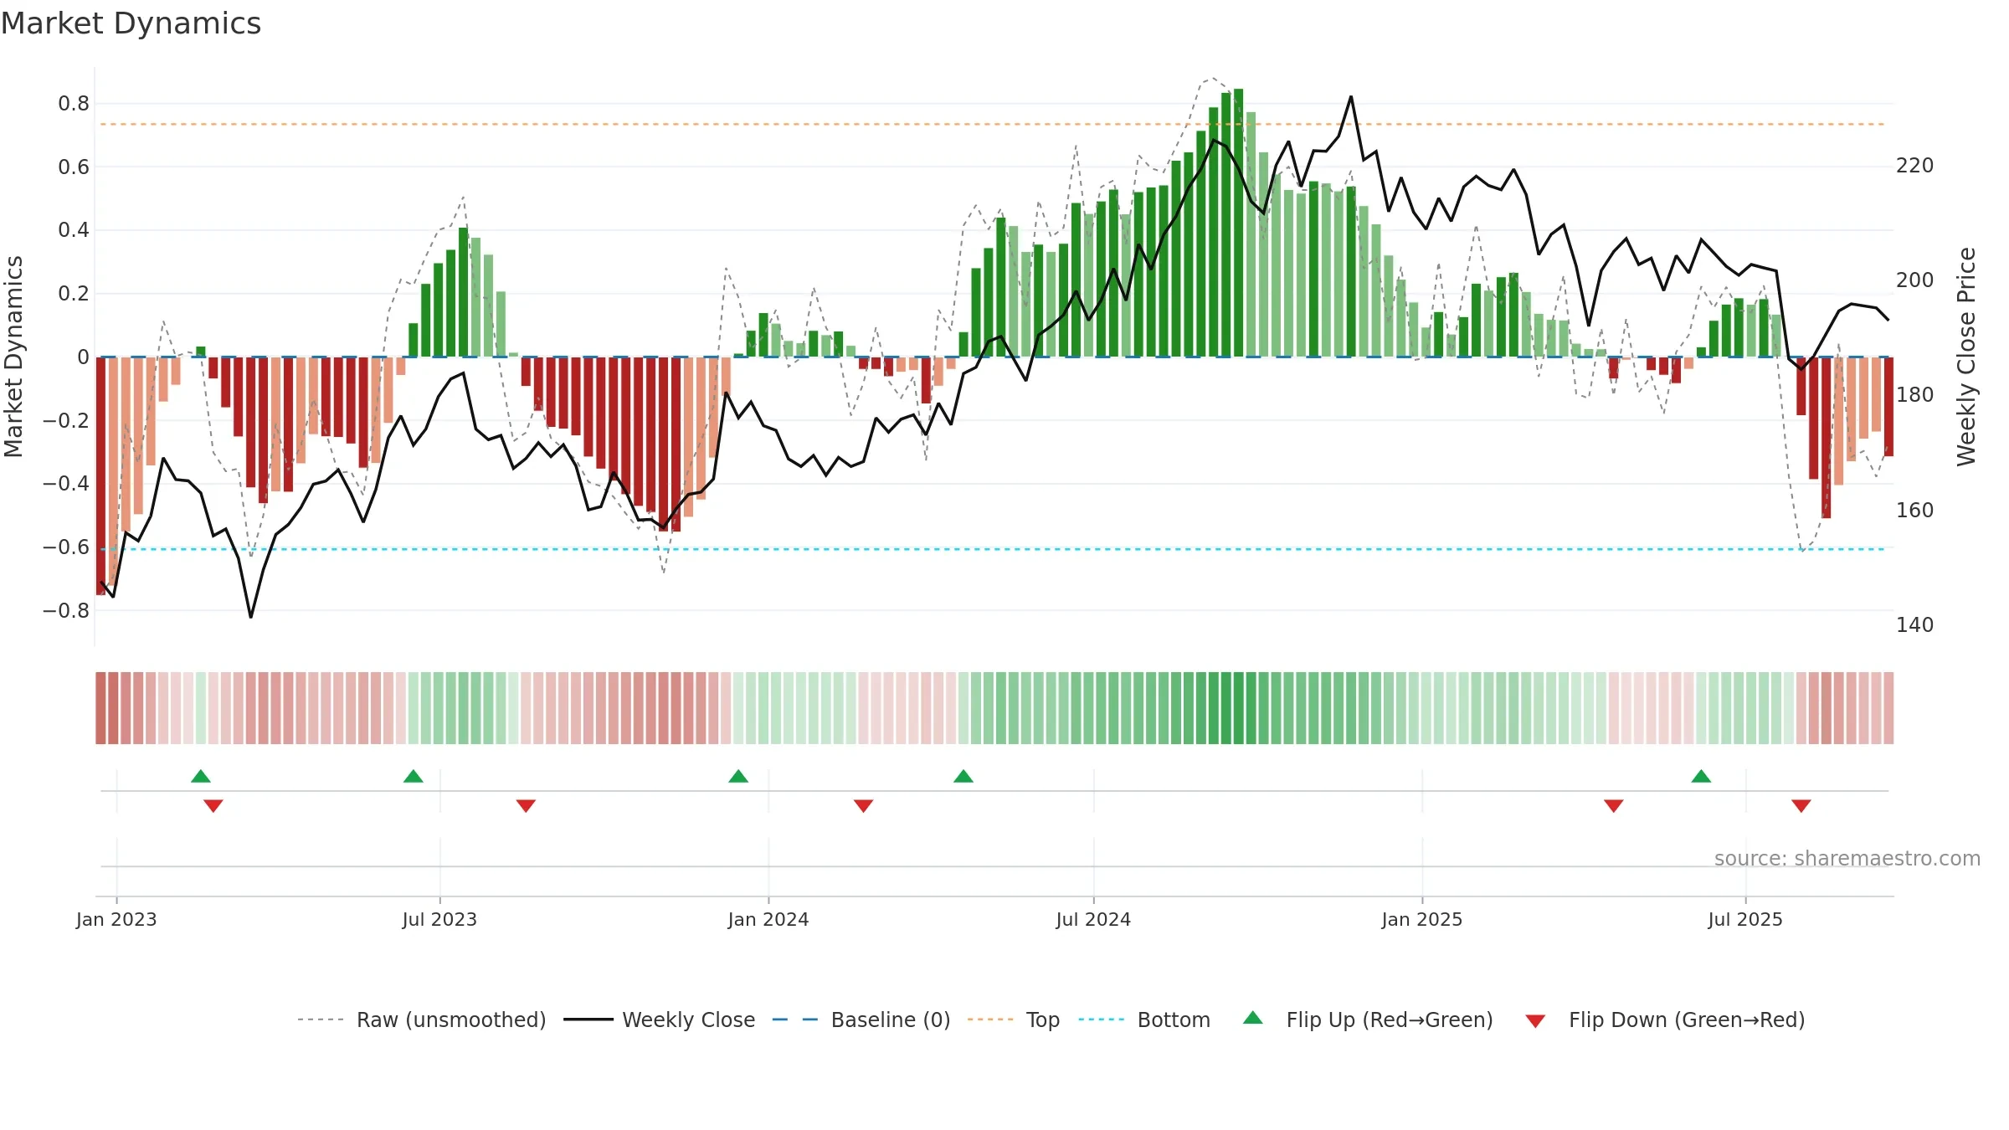Click the −0.2 tick on the left axis
Image resolution: width=2009 pixels, height=1130 pixels.
coord(66,420)
